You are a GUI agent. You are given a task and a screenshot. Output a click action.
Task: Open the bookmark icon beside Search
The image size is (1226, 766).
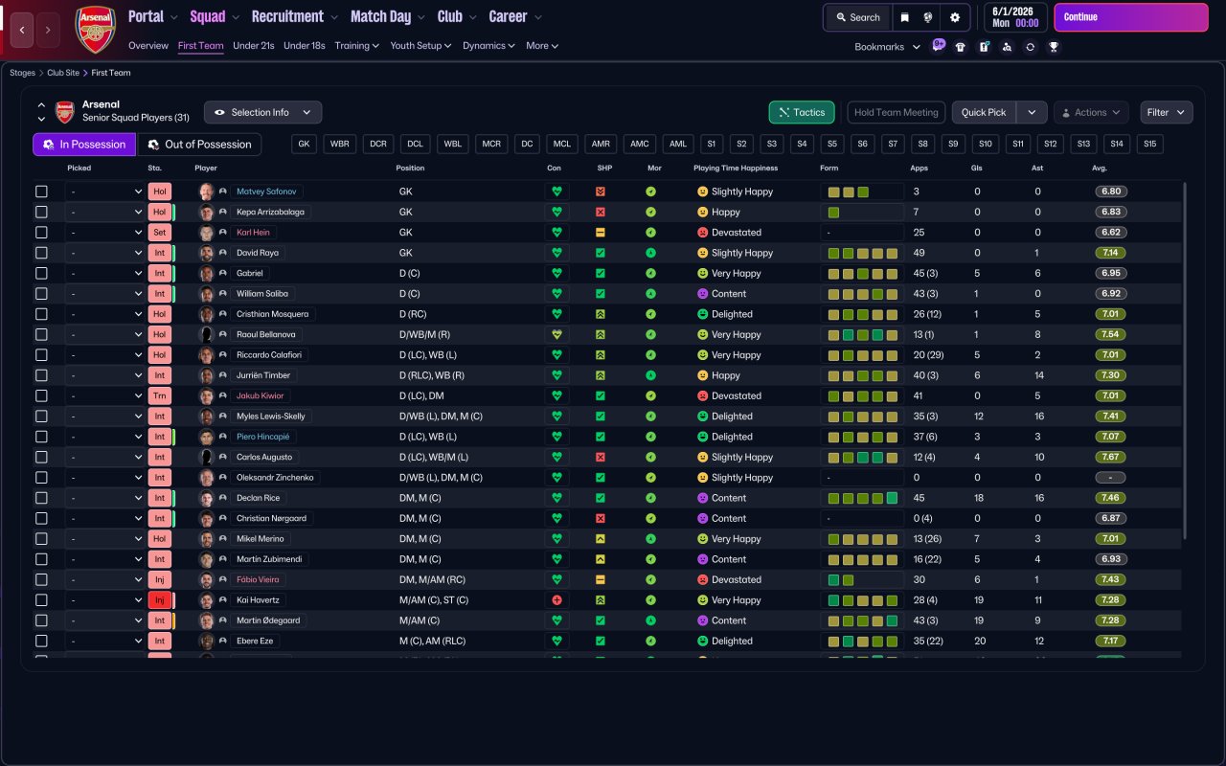click(x=904, y=17)
